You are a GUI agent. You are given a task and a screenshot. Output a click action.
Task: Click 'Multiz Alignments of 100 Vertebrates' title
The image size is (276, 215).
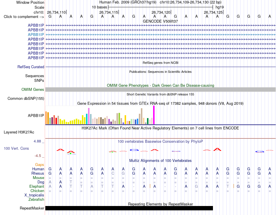(x=160, y=160)
